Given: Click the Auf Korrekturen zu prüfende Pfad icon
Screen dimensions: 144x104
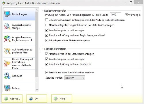Looking at the screenshot, I should tap(7, 51).
